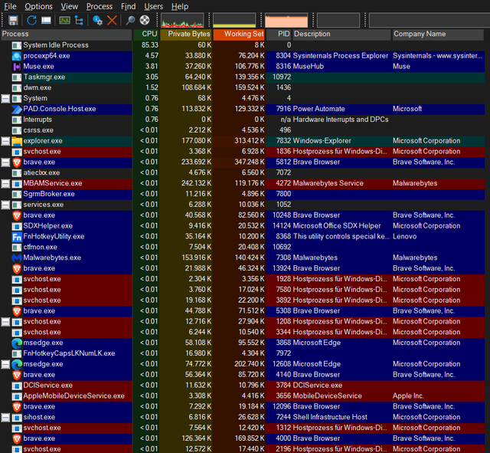Select the dwm.exe process row
Screen dimensions: 490x453
click(x=243, y=88)
